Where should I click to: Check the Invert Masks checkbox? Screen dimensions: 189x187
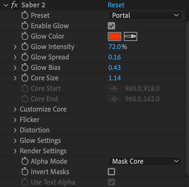pyautogui.click(x=111, y=172)
